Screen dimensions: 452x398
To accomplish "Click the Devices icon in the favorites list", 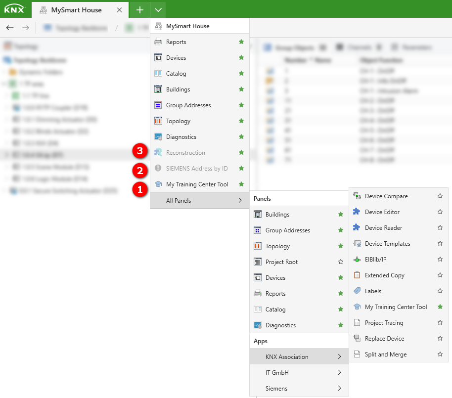I will [x=158, y=58].
